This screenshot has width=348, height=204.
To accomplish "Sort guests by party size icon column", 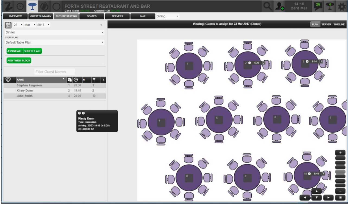I will (69, 80).
